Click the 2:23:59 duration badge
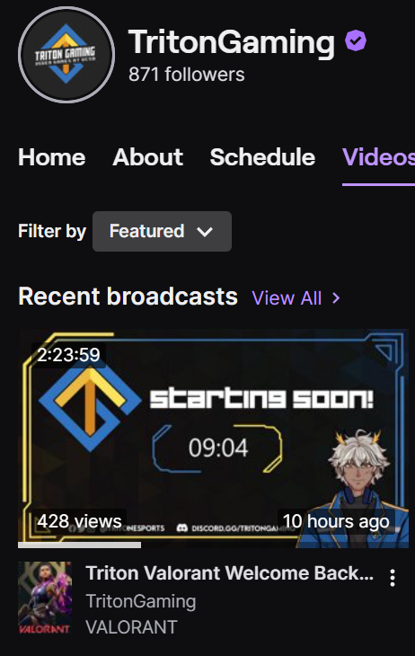 pyautogui.click(x=68, y=355)
